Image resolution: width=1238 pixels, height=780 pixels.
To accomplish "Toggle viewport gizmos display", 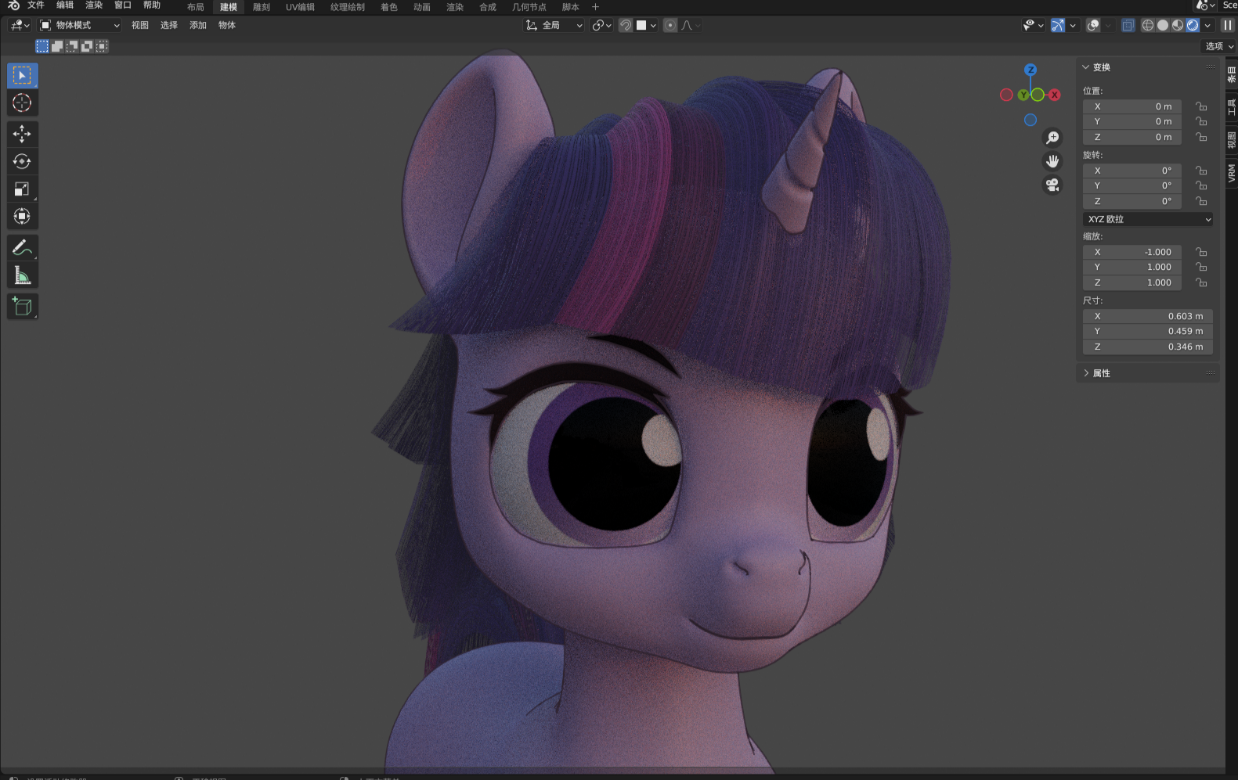I will click(x=1058, y=25).
